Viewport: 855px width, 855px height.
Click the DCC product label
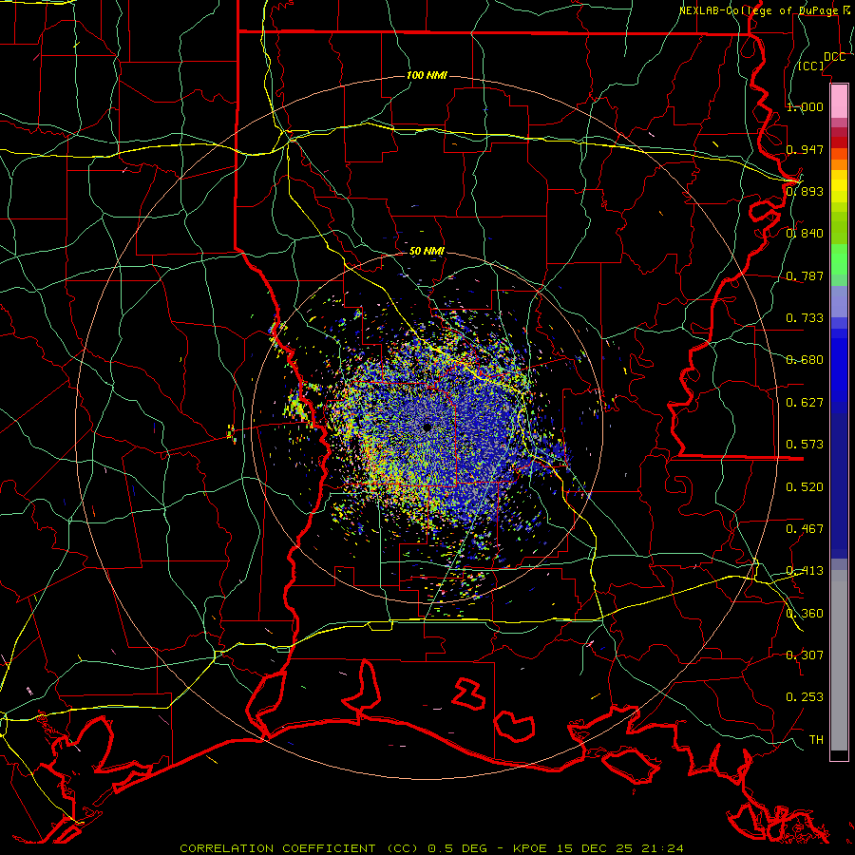click(834, 57)
